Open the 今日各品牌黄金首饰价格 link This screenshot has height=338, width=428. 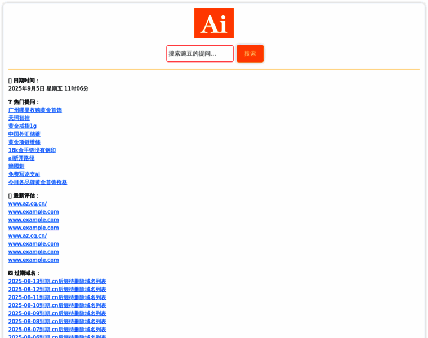point(38,182)
